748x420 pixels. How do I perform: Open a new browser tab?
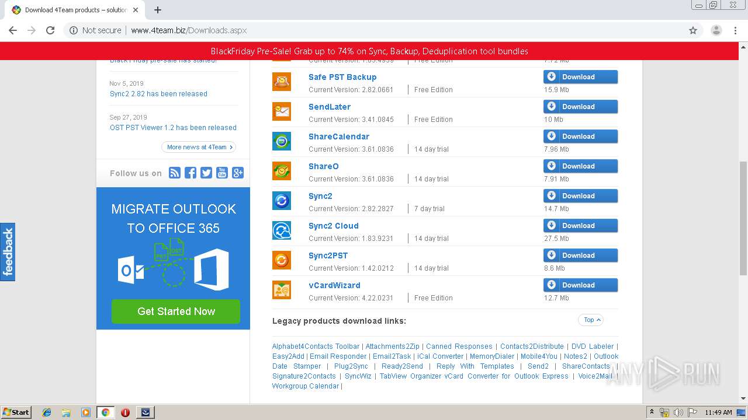pyautogui.click(x=158, y=10)
